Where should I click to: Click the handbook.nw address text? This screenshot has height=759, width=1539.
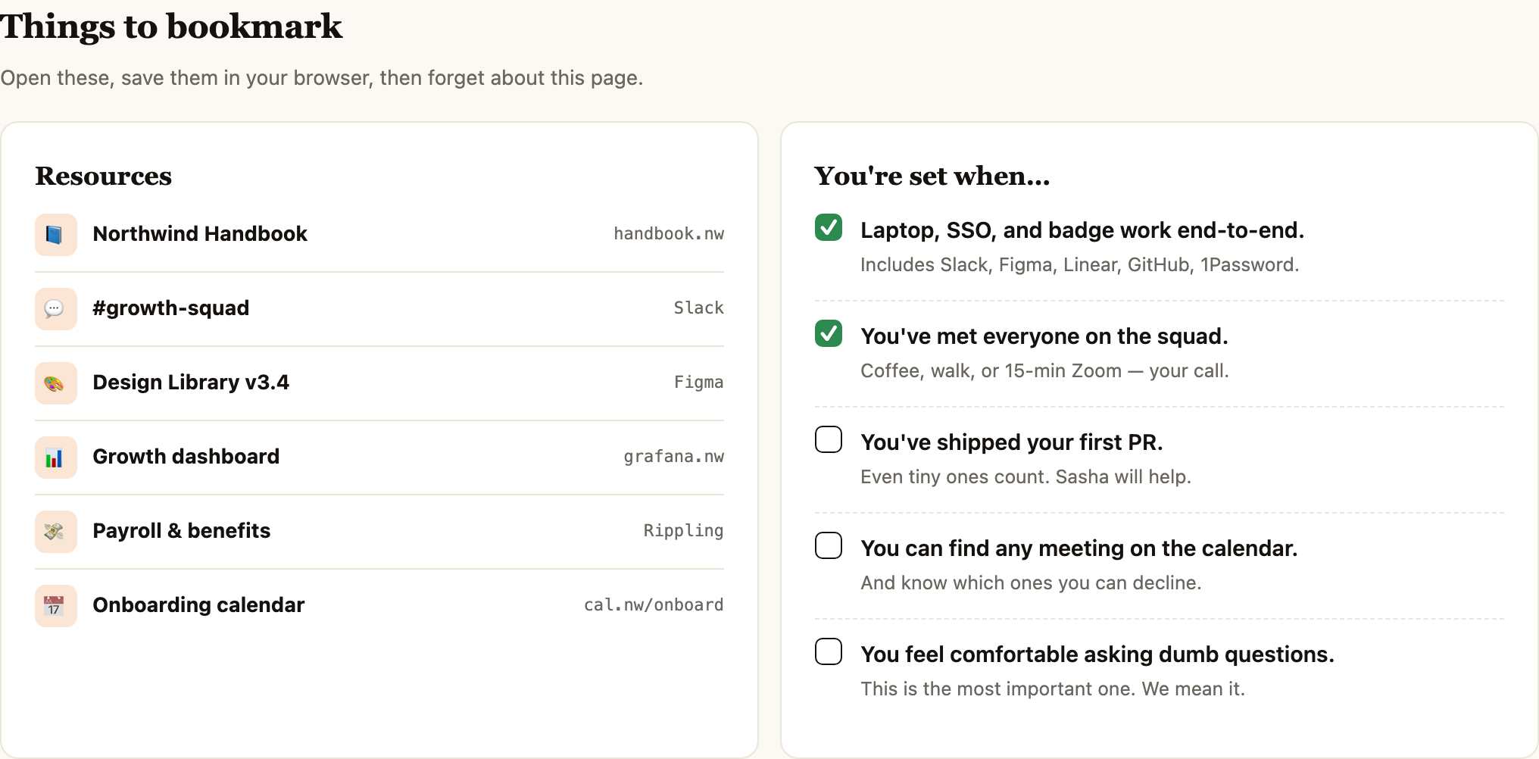pos(669,234)
